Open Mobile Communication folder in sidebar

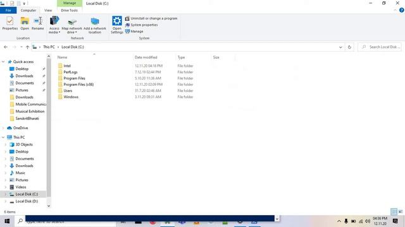[30, 104]
